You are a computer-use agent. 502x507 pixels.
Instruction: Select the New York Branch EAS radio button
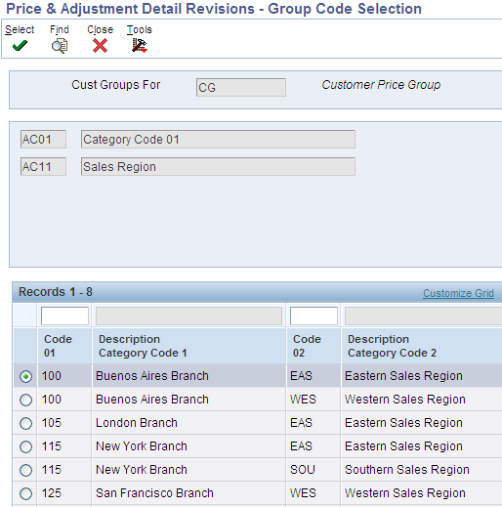click(25, 446)
